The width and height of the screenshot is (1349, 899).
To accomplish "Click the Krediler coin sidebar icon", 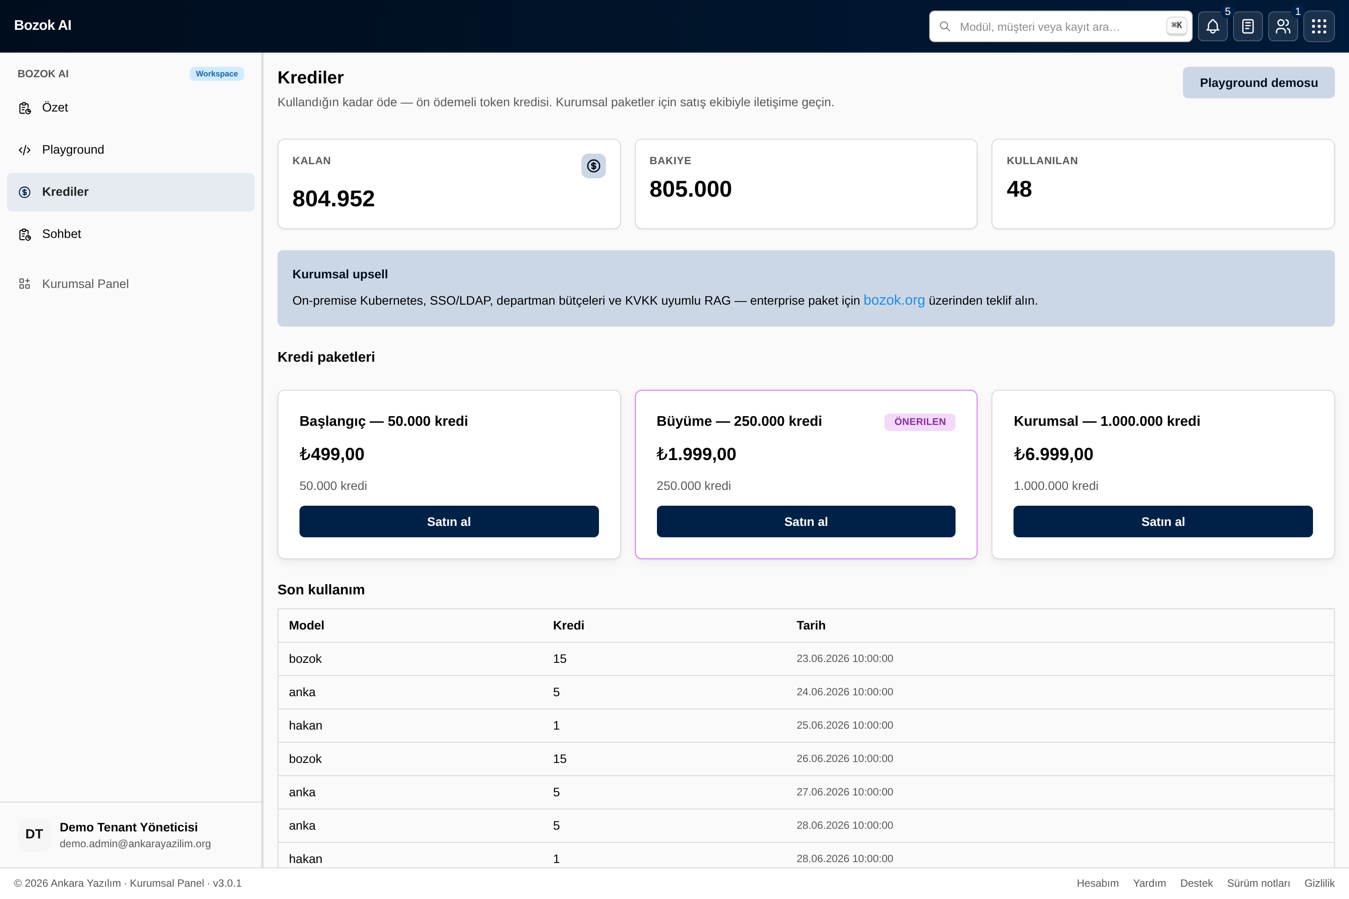I will (25, 192).
